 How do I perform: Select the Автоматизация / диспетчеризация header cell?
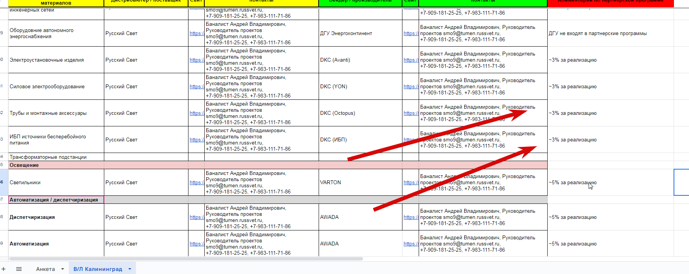point(56,200)
